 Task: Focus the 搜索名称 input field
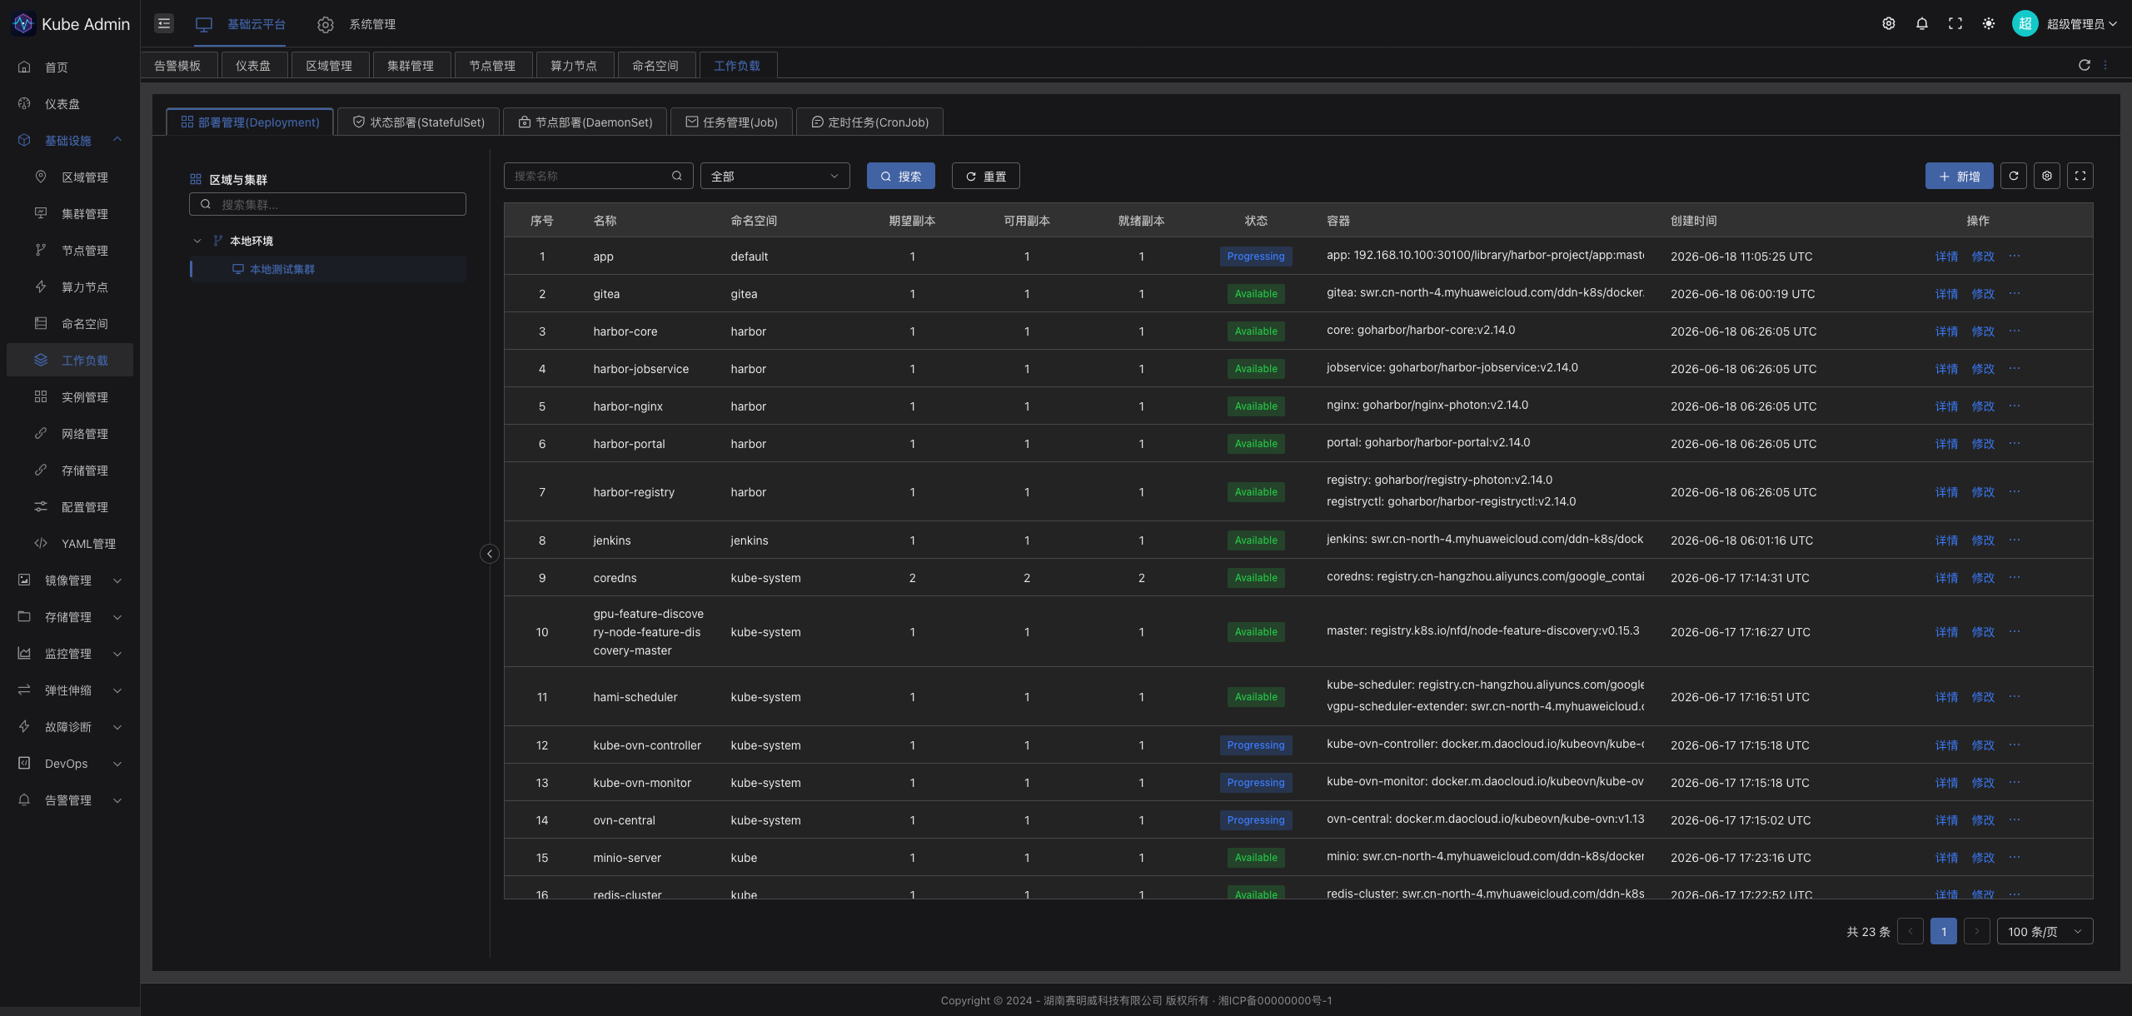[599, 176]
